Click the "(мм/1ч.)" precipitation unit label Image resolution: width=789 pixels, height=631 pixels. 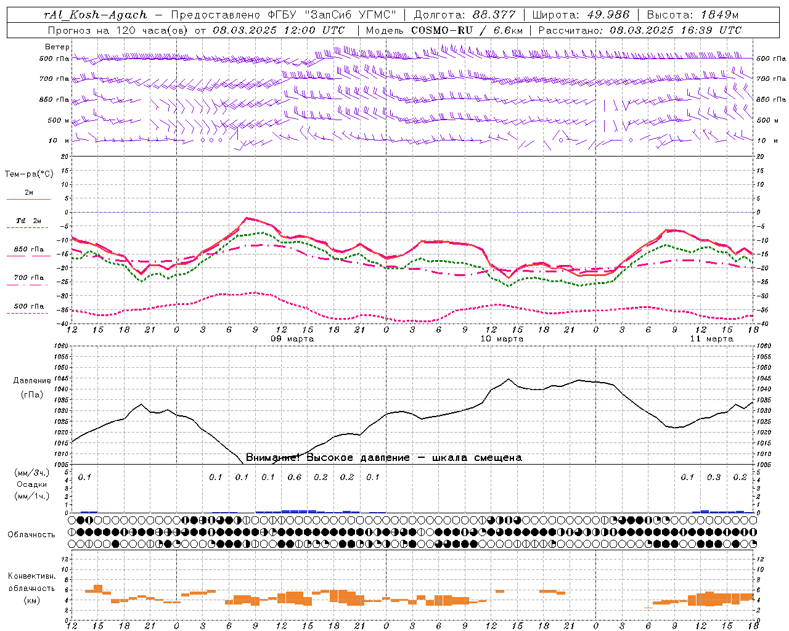coord(33,496)
